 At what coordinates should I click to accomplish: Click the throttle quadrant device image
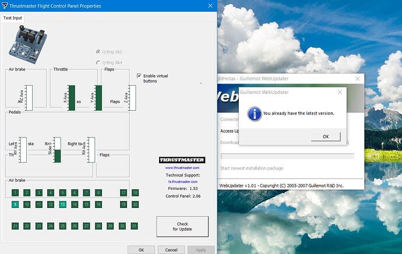28,44
